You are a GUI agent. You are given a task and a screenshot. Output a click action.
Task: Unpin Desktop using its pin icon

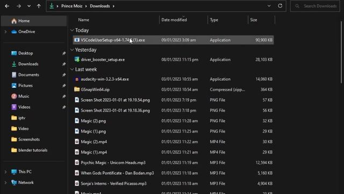pos(64,53)
